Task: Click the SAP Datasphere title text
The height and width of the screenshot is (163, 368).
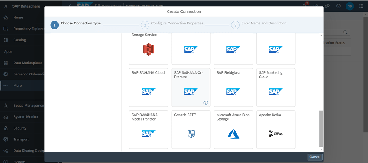Action: tap(26, 6)
